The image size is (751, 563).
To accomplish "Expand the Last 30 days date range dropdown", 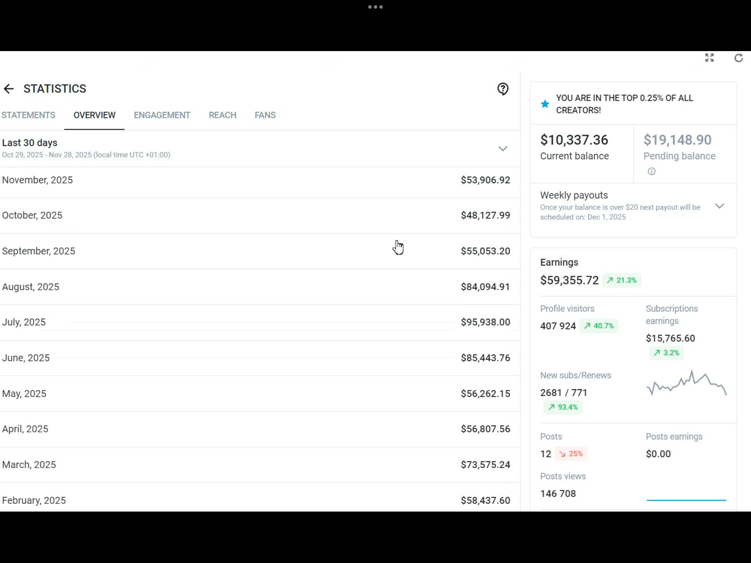I will 503,149.
